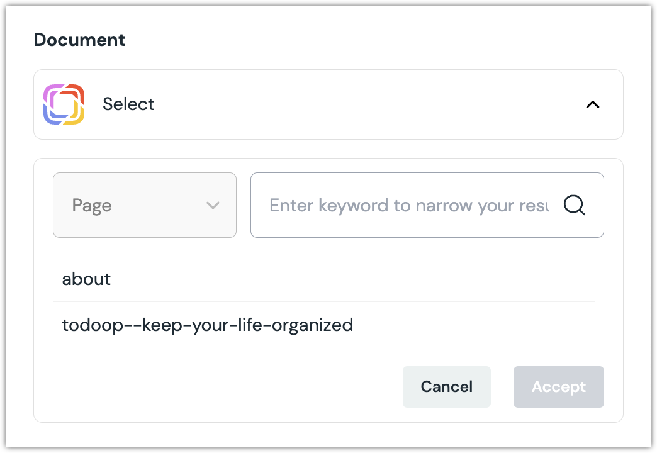Select the "about" page entry
Viewport: 657px width, 453px height.
[86, 279]
